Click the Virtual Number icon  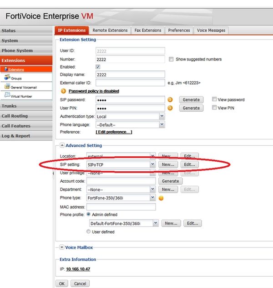point(7,95)
